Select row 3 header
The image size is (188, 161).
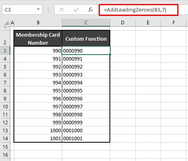tap(5, 51)
